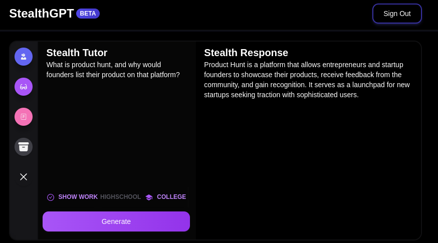Image resolution: width=438 pixels, height=243 pixels.
Task: Close the sidebar with the X icon
Action: click(x=24, y=177)
